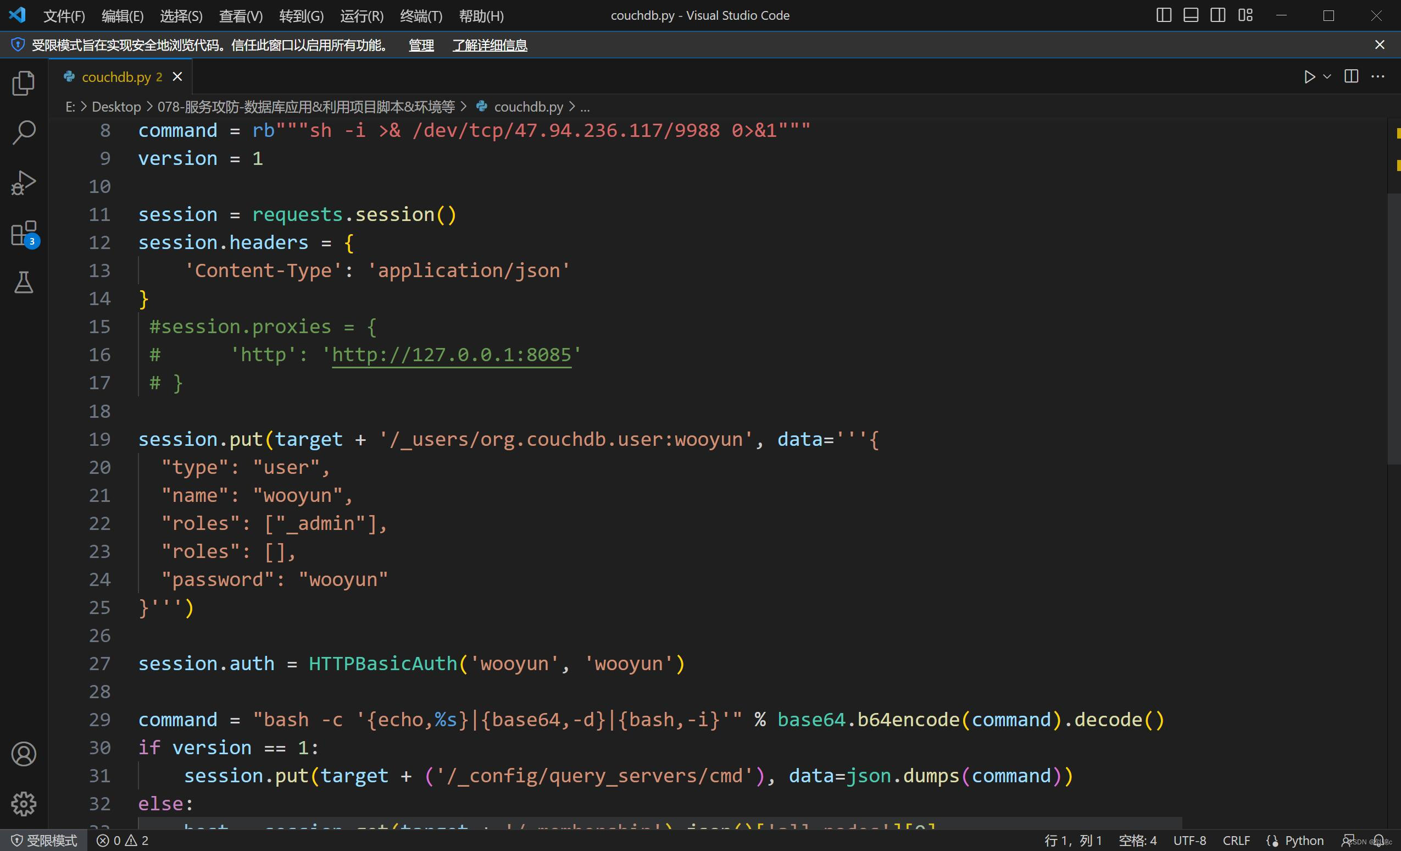Open the Testing flask view
This screenshot has width=1401, height=851.
[x=23, y=282]
